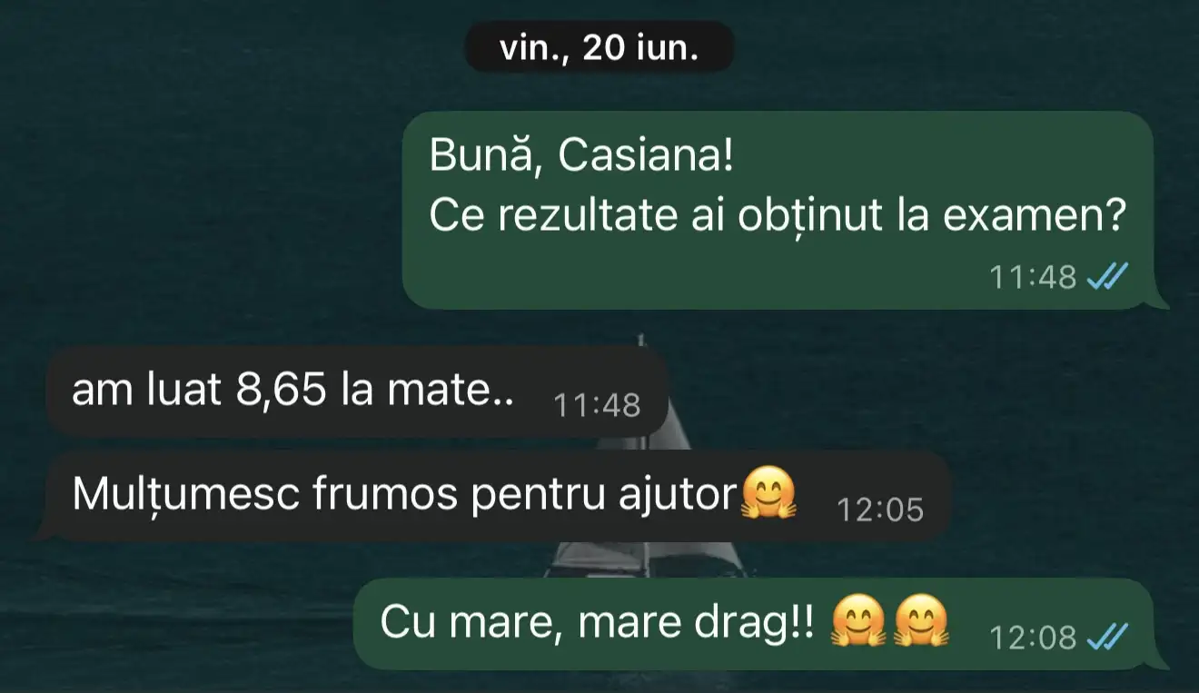Select the Mulțumesc frumos pentru ajutor message

point(498,496)
